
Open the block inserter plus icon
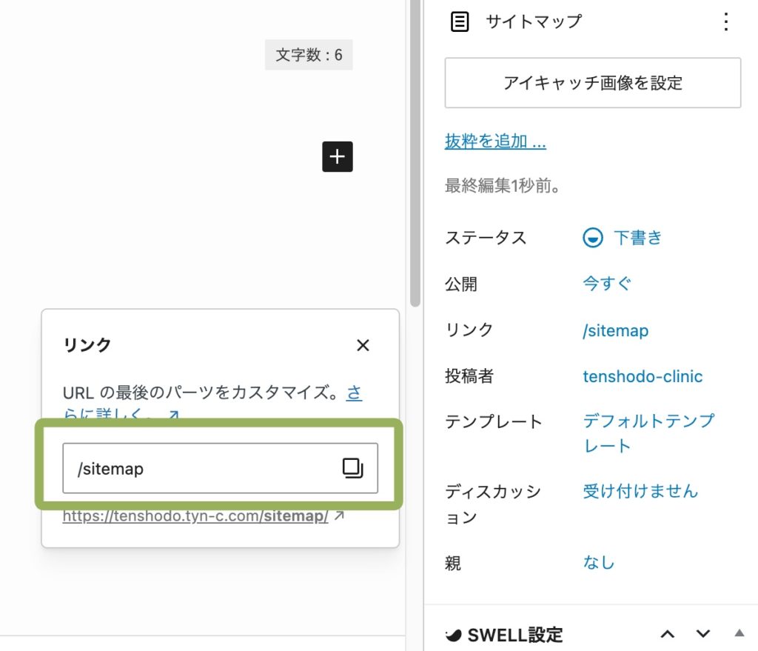[x=338, y=156]
